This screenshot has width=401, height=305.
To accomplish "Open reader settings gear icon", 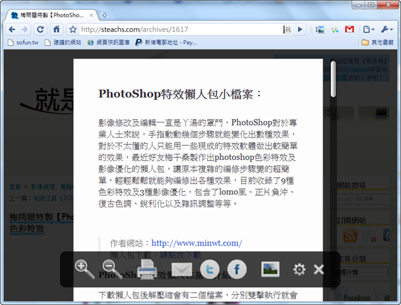I will 299,270.
